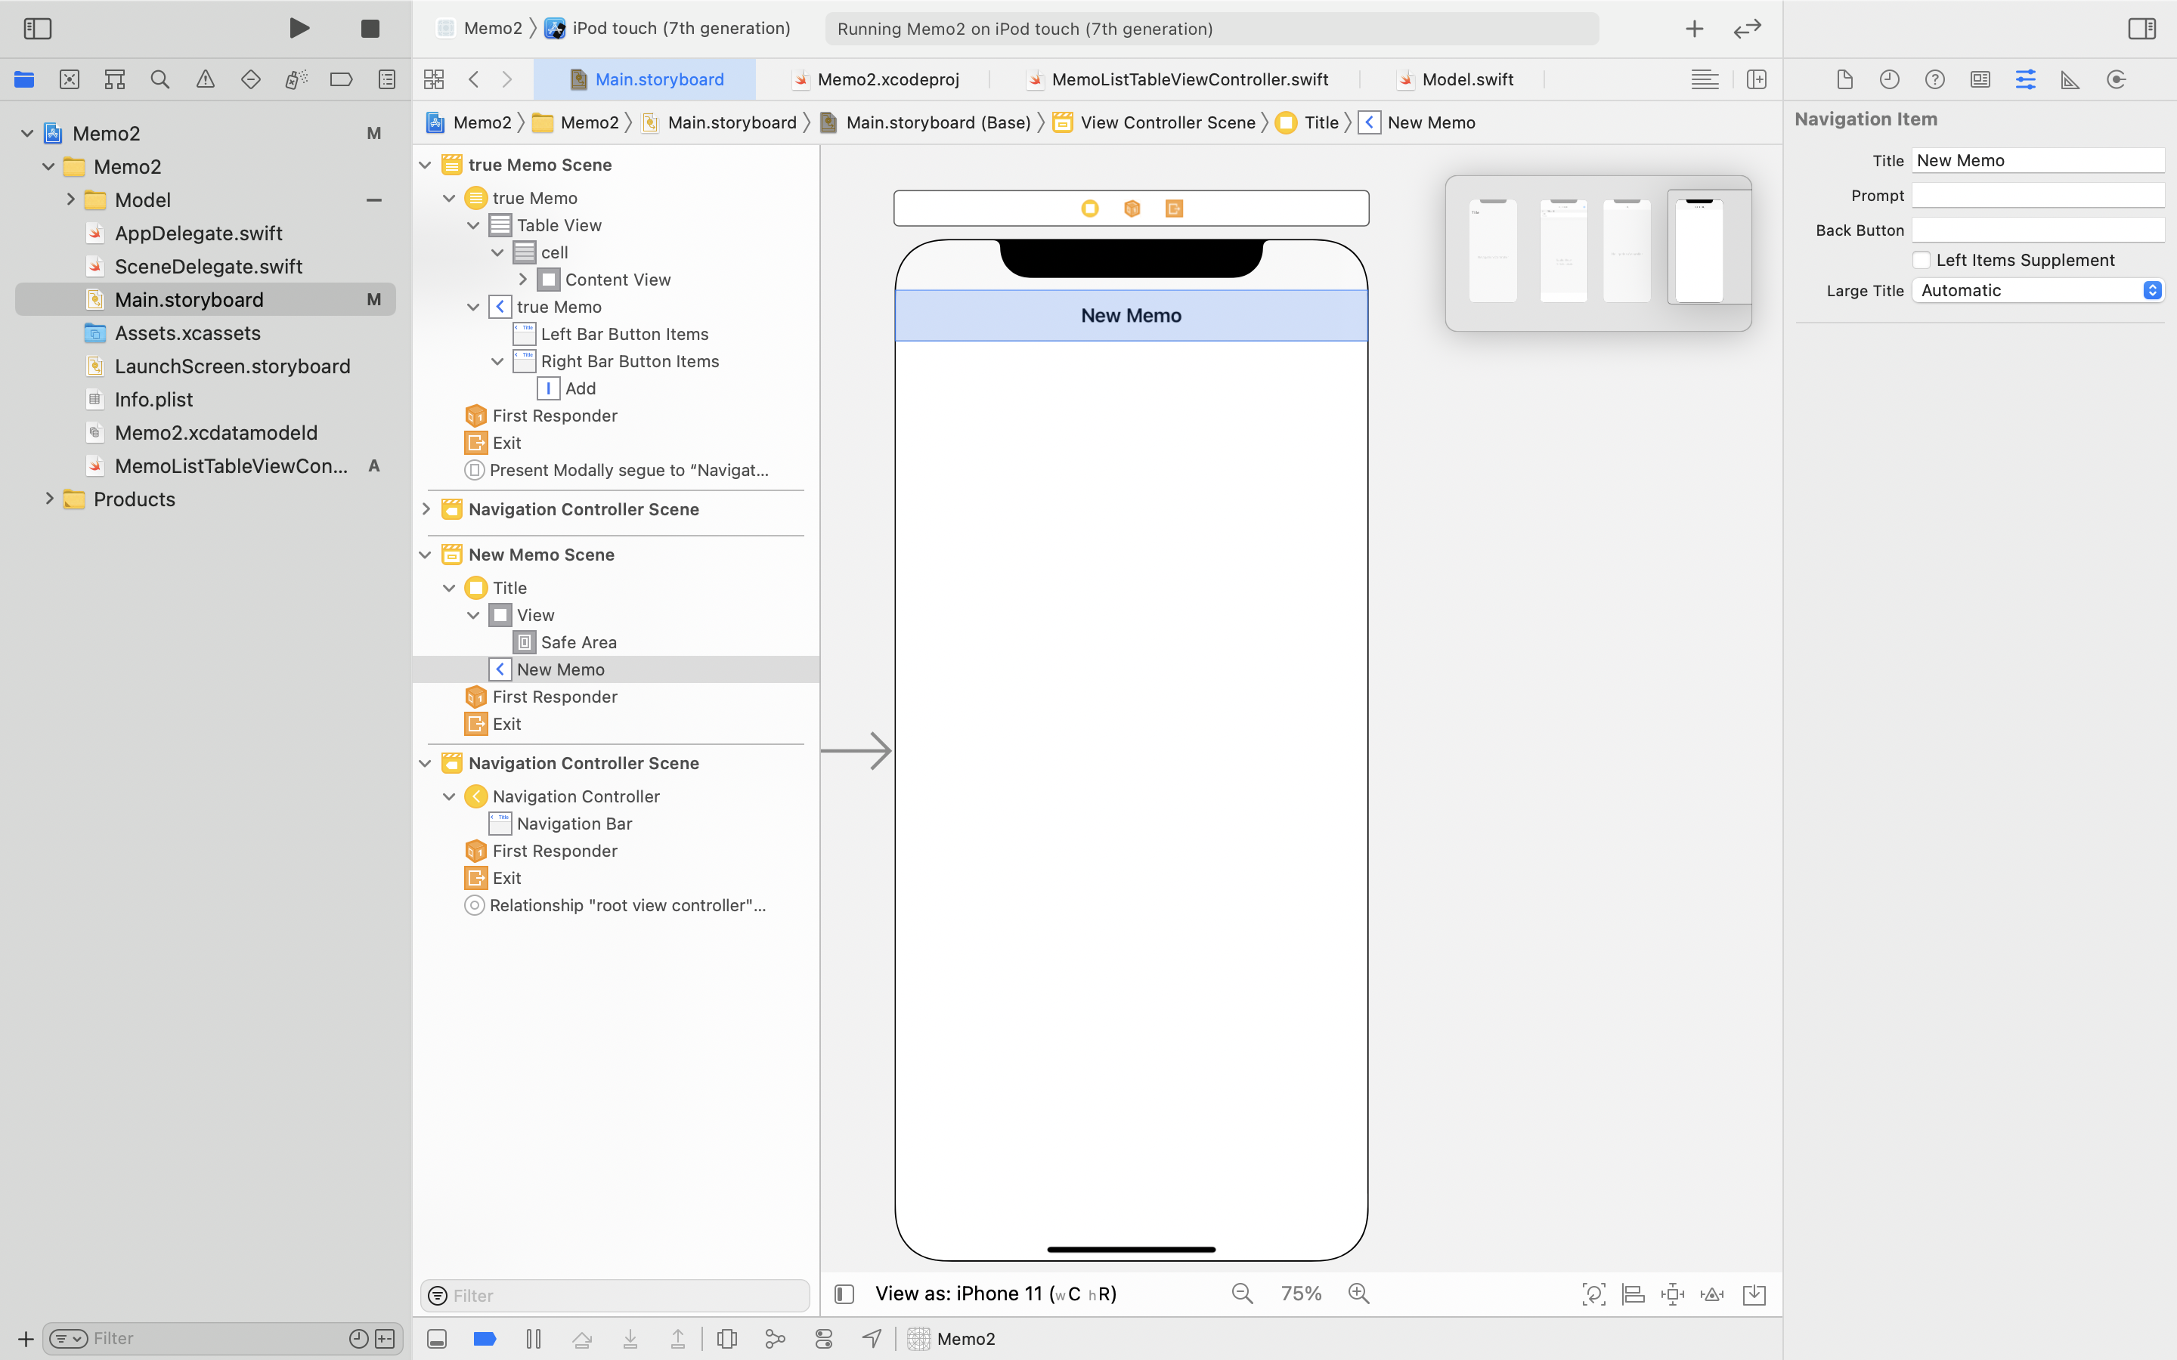Open the Large Title dropdown
The height and width of the screenshot is (1360, 2177).
pos(2038,291)
